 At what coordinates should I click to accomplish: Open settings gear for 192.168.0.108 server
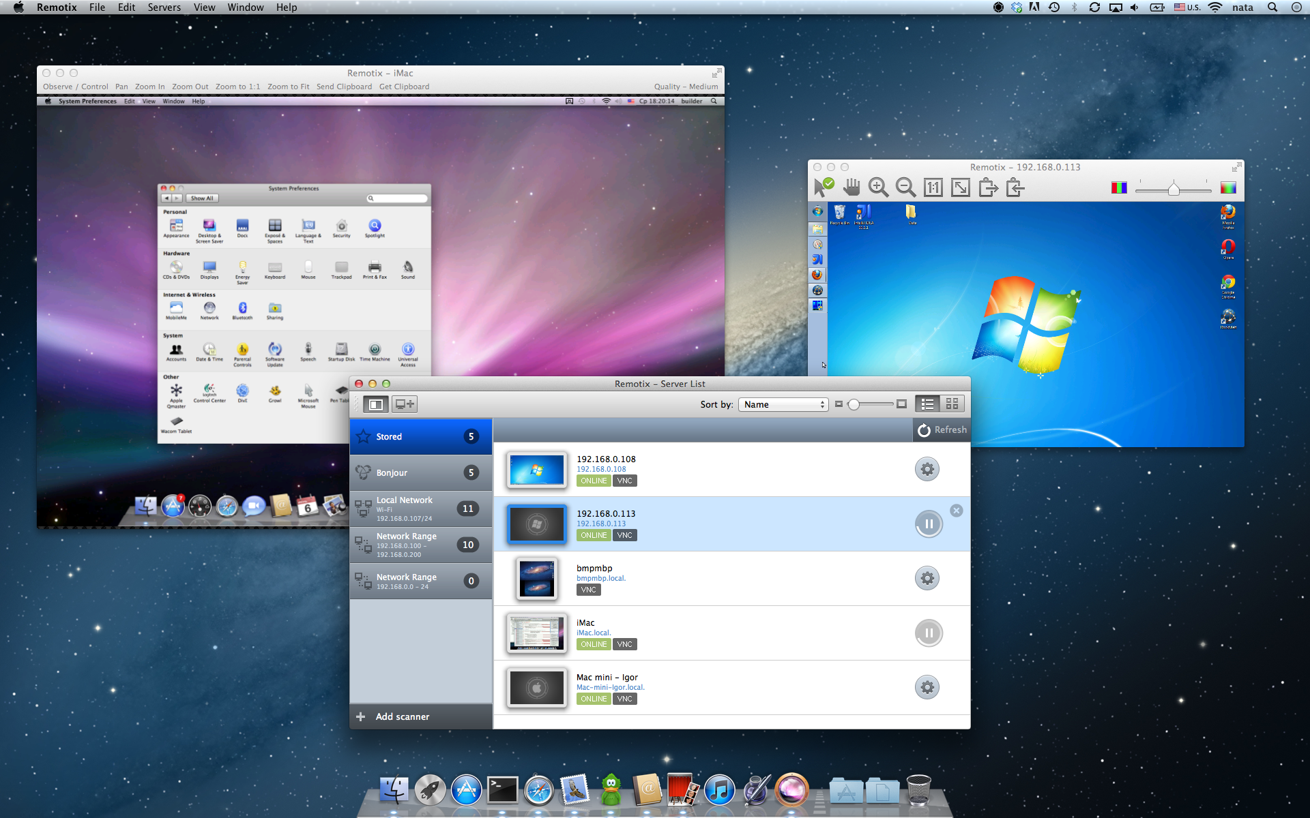point(927,469)
